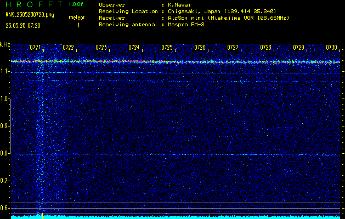
Task: Click the gray range bar beside the axis
Action: [x=10, y=126]
